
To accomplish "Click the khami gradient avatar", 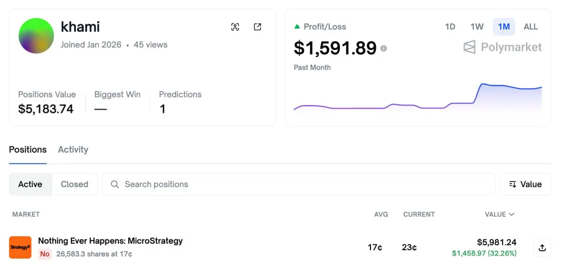I will click(x=36, y=36).
